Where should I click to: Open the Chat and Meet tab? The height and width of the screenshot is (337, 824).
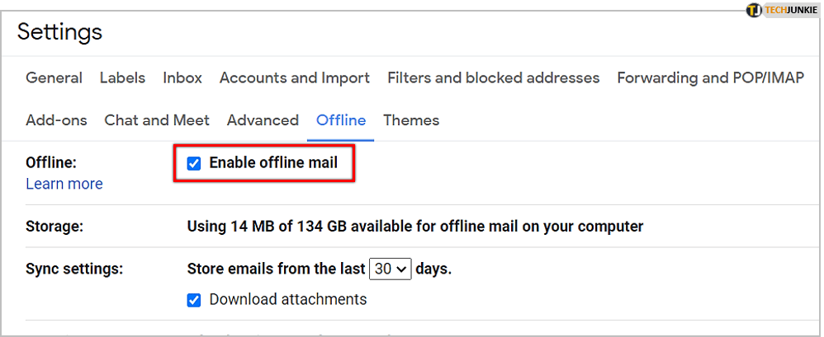point(157,120)
